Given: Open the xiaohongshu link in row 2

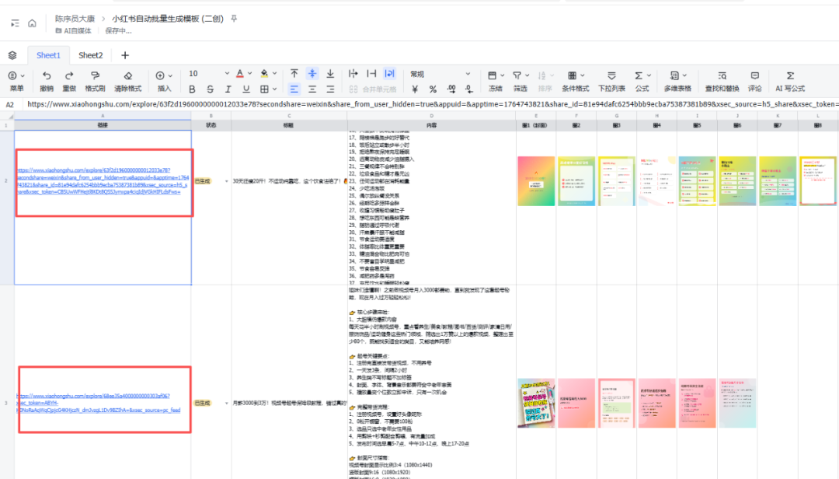Looking at the screenshot, I should (x=103, y=181).
